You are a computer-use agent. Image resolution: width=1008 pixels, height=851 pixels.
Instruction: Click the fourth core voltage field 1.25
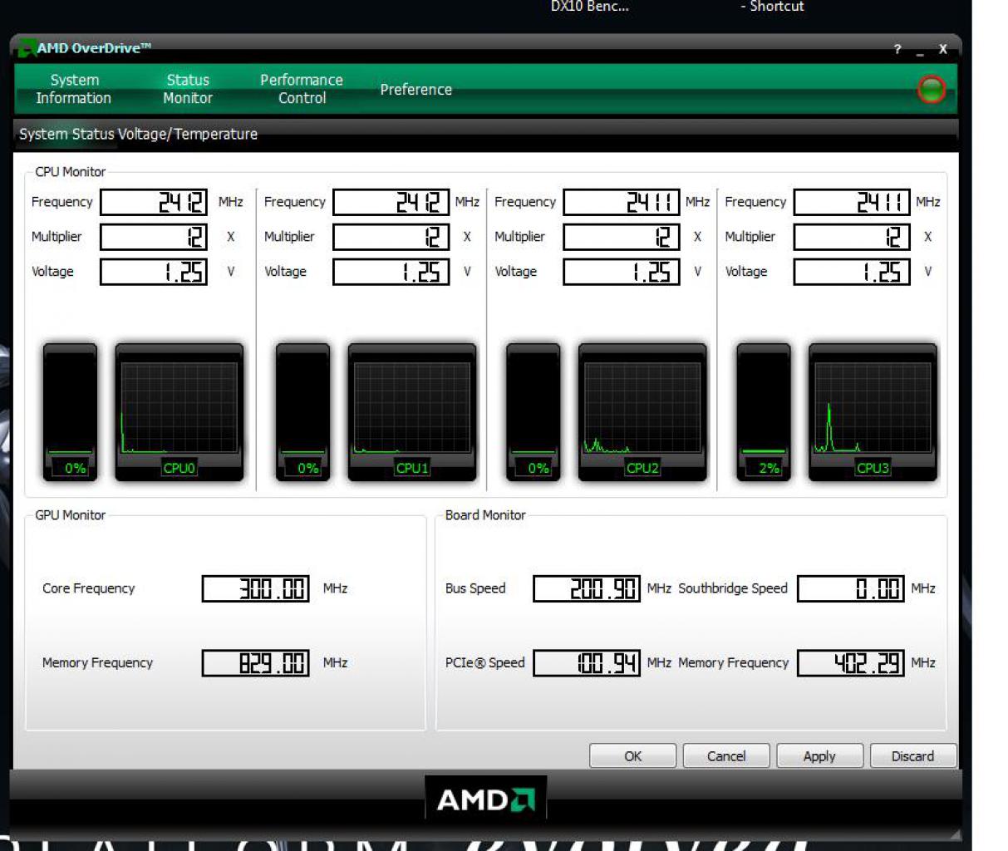[x=852, y=272]
